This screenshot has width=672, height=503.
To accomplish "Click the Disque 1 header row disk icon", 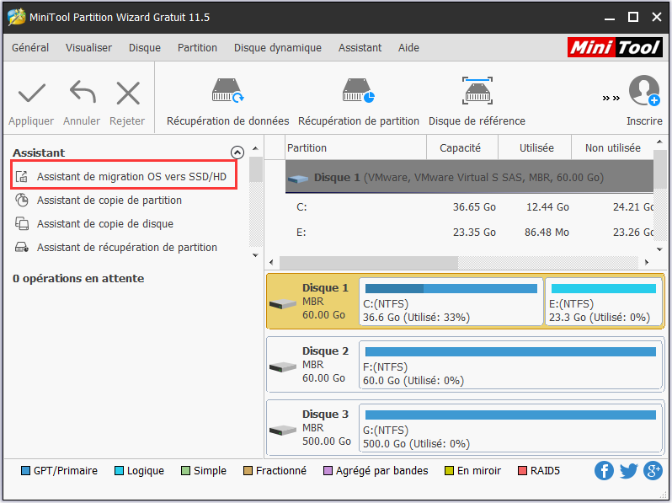I will pyautogui.click(x=298, y=179).
